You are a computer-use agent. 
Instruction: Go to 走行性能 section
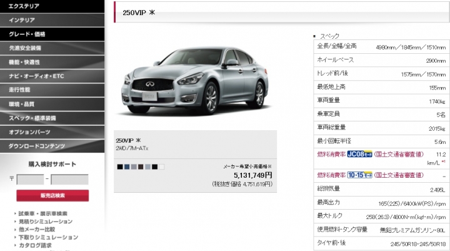pyautogui.click(x=52, y=90)
